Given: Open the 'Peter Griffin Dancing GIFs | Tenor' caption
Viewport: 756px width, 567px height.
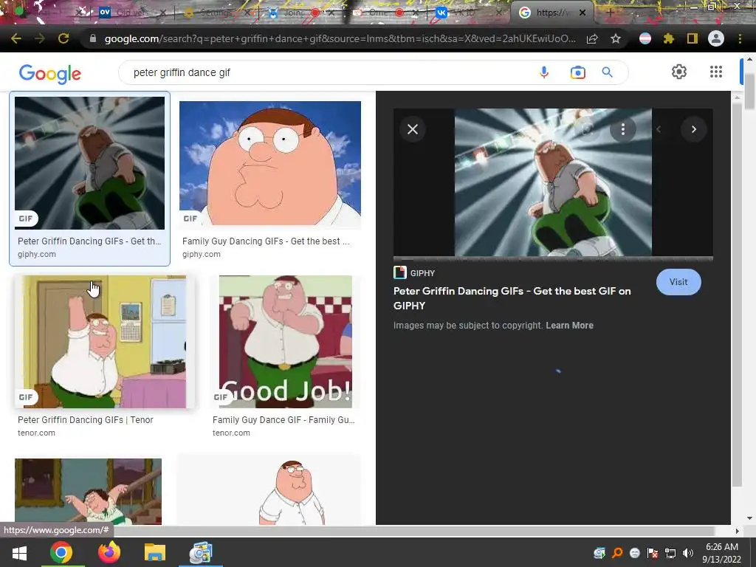Looking at the screenshot, I should (x=86, y=420).
